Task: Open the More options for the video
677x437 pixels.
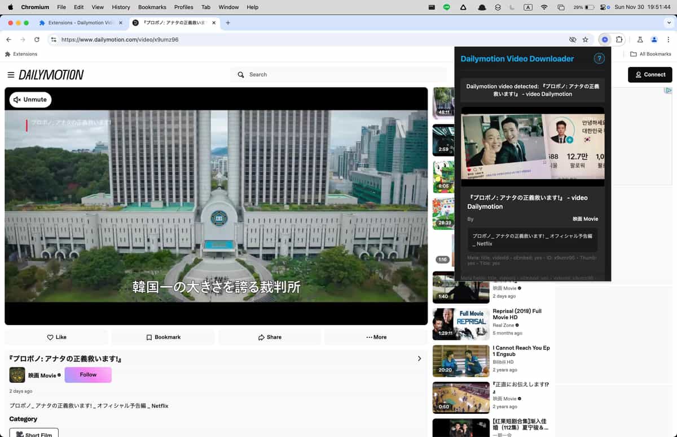Action: [376, 337]
